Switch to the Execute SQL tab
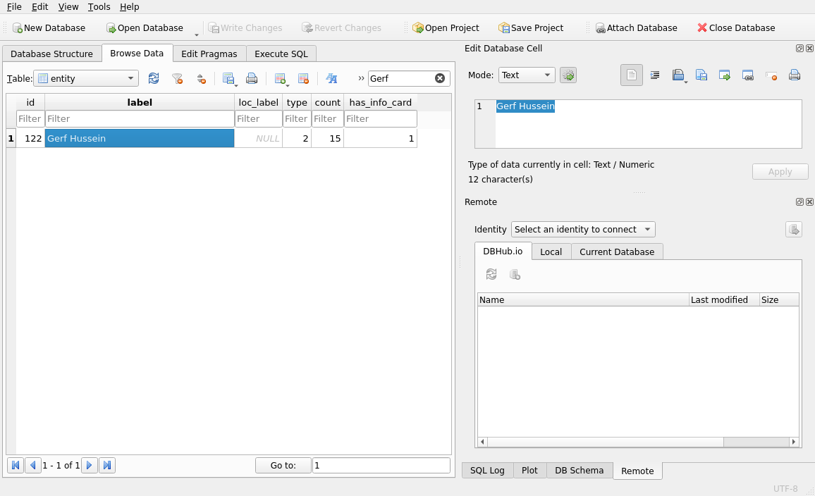Screen dimensions: 815x496 (281, 54)
